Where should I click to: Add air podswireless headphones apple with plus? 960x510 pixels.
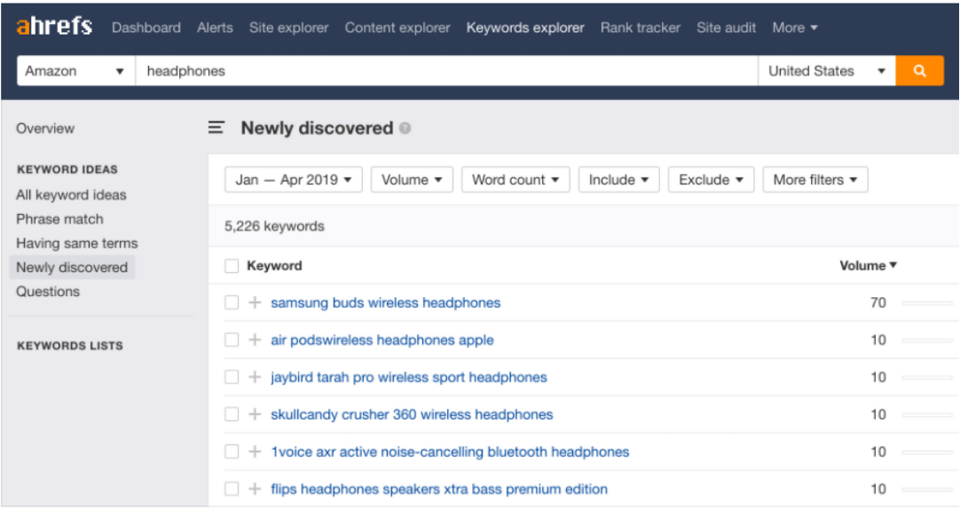[255, 340]
